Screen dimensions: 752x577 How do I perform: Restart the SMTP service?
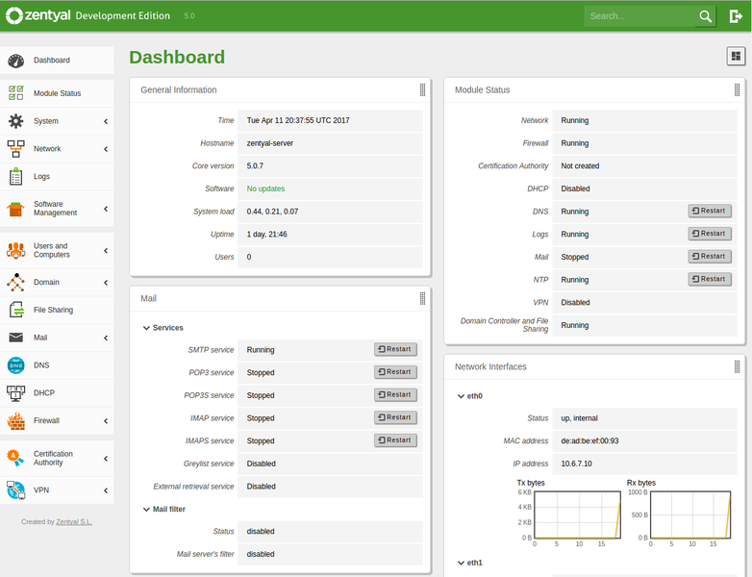pyautogui.click(x=395, y=349)
